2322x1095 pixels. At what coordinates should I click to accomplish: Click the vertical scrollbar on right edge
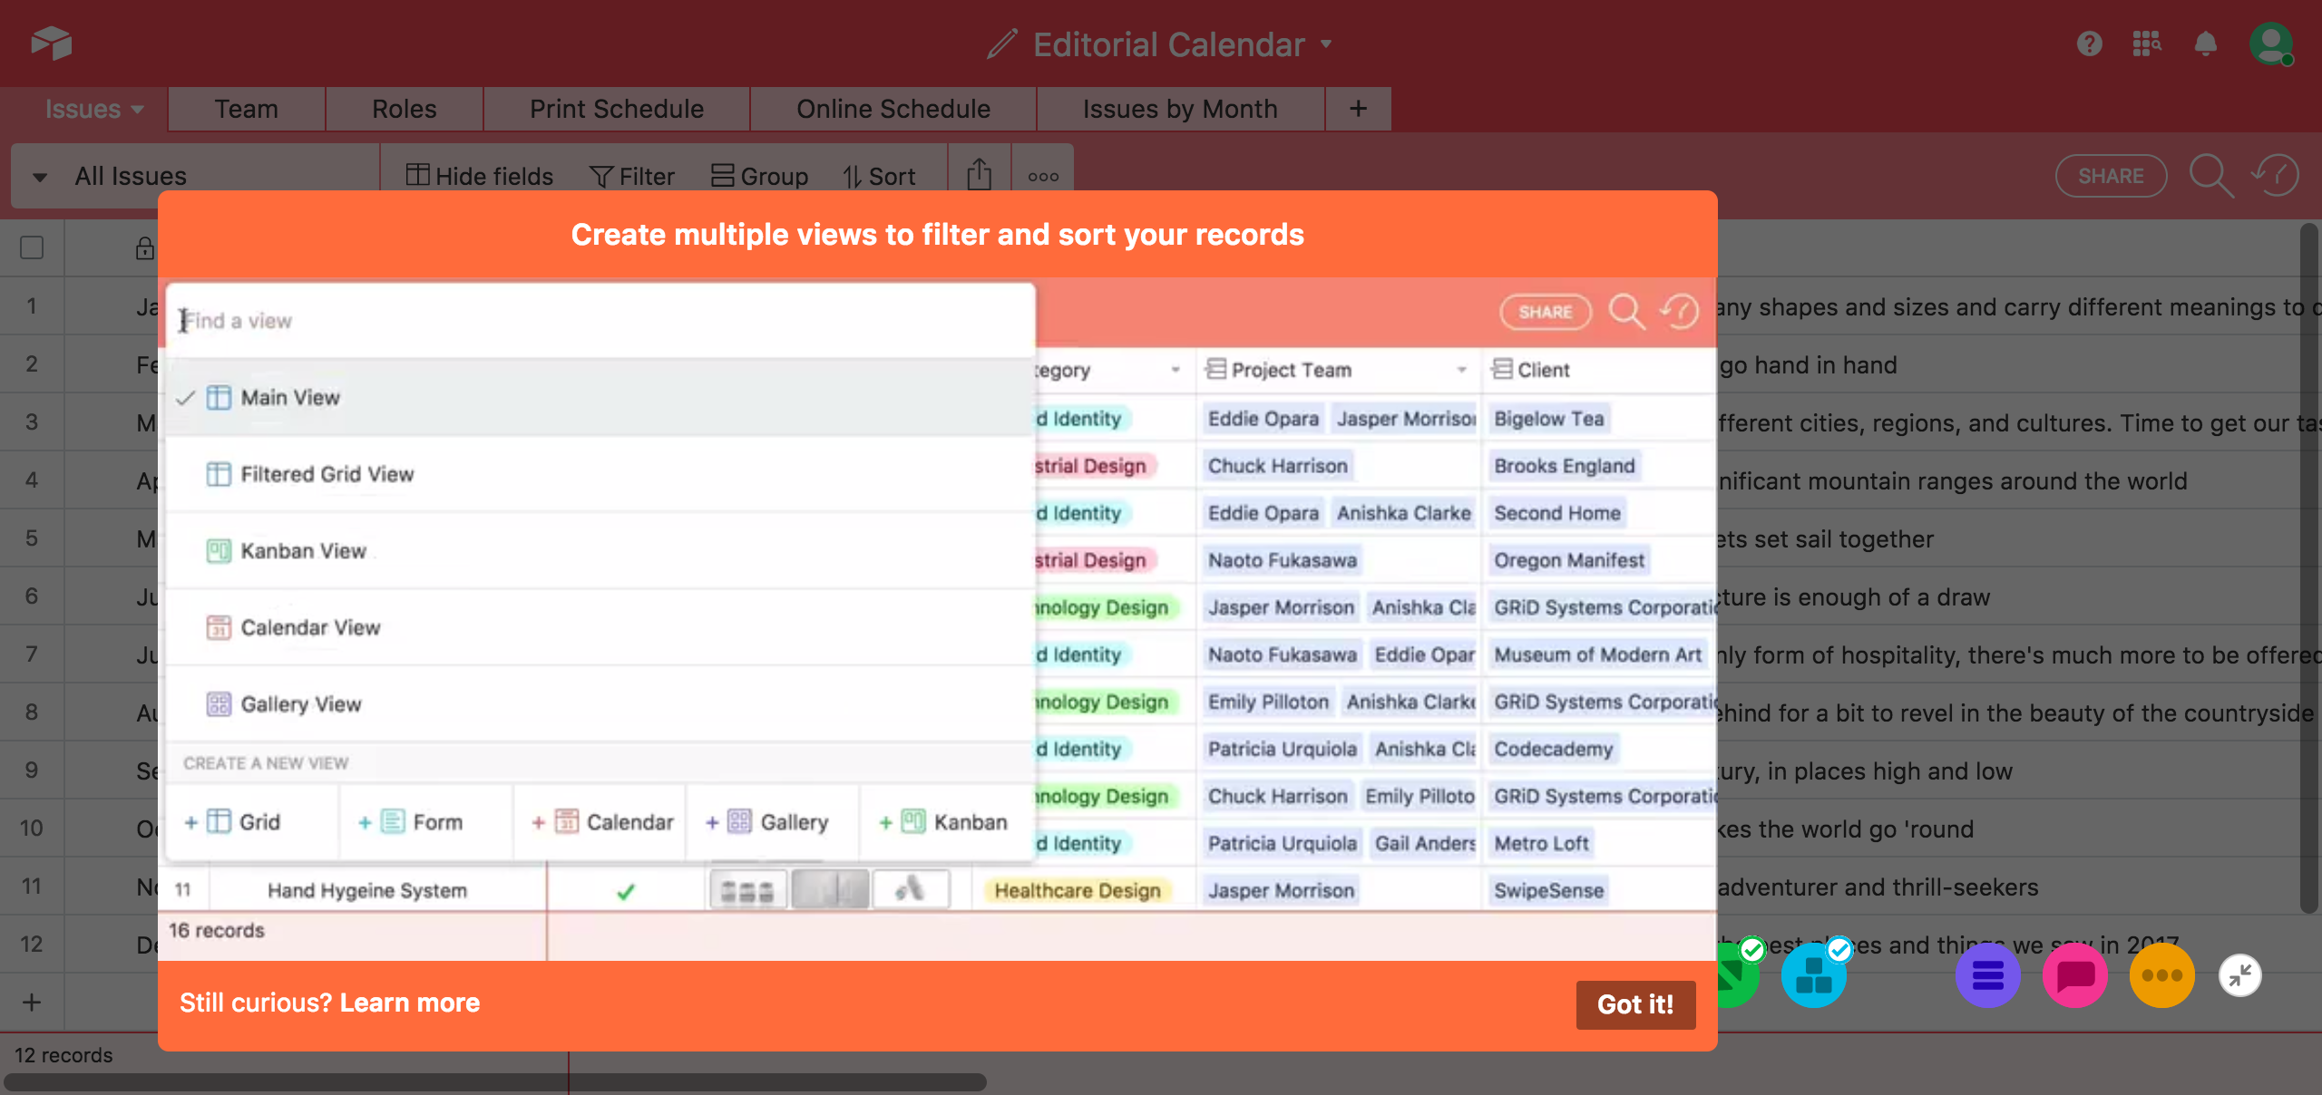(x=2310, y=568)
